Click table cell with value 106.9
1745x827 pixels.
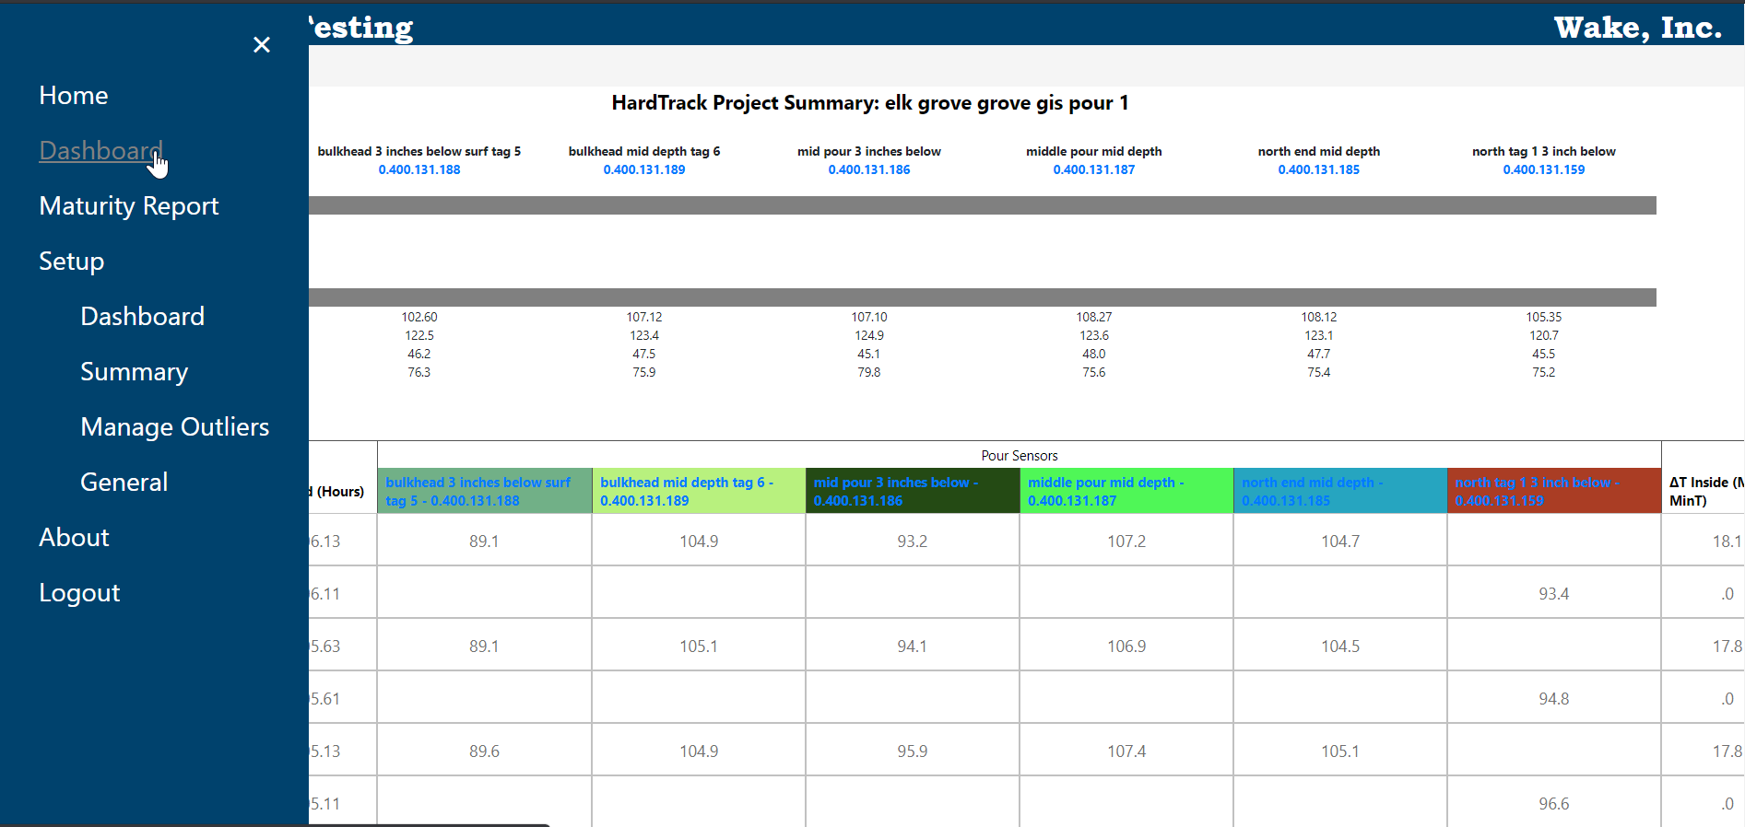coord(1126,646)
